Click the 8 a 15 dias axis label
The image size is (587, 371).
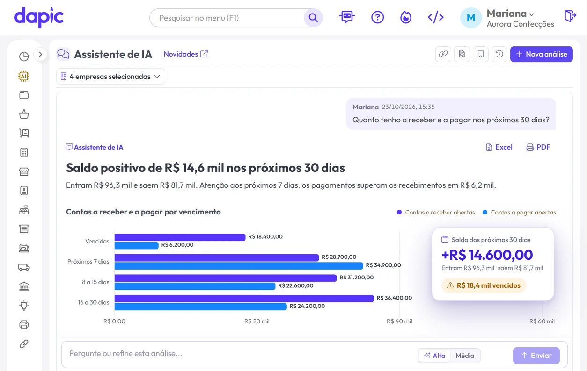95,282
